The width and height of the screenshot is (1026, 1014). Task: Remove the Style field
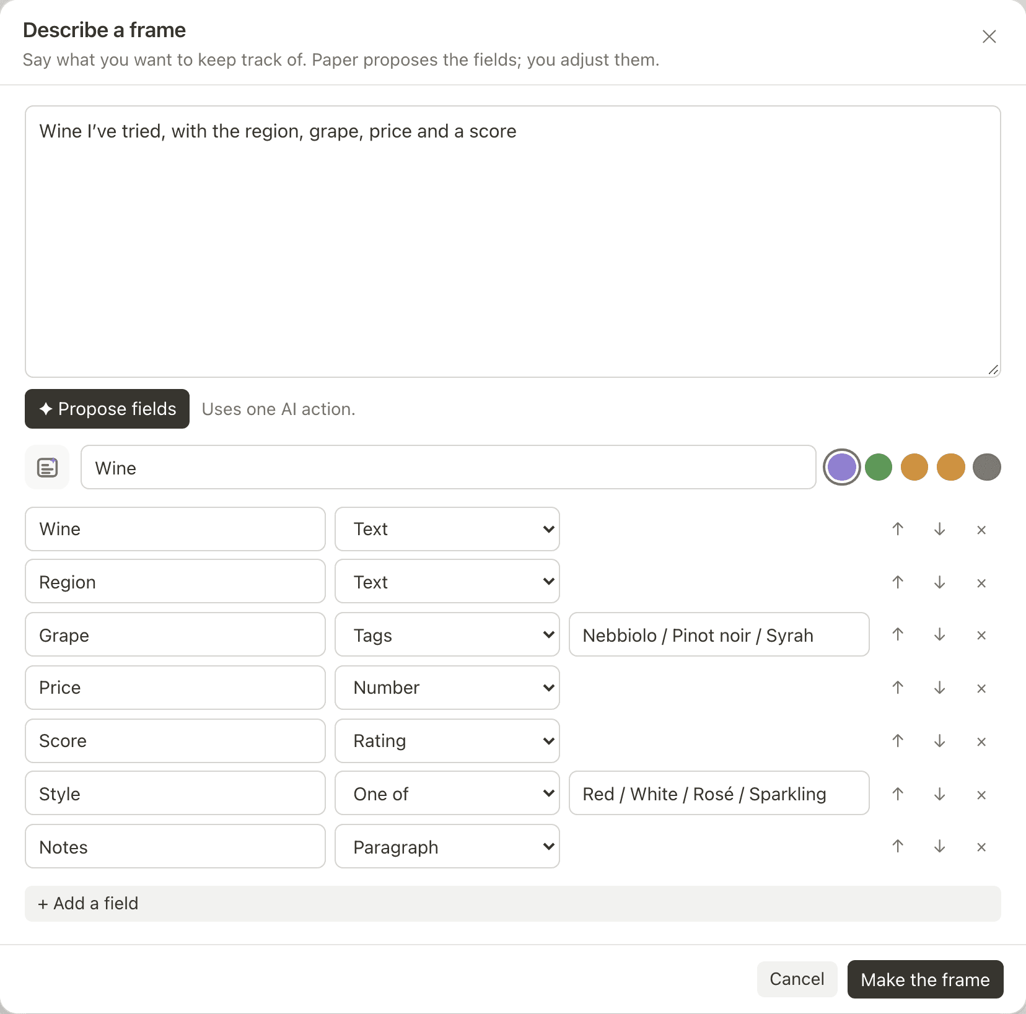(981, 795)
